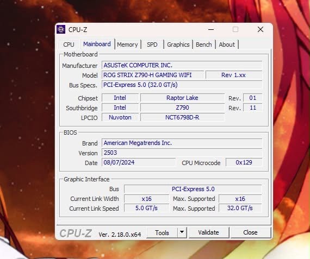The width and height of the screenshot is (310, 259).
Task: Close the CPU-Z window with X
Action: tap(261, 30)
